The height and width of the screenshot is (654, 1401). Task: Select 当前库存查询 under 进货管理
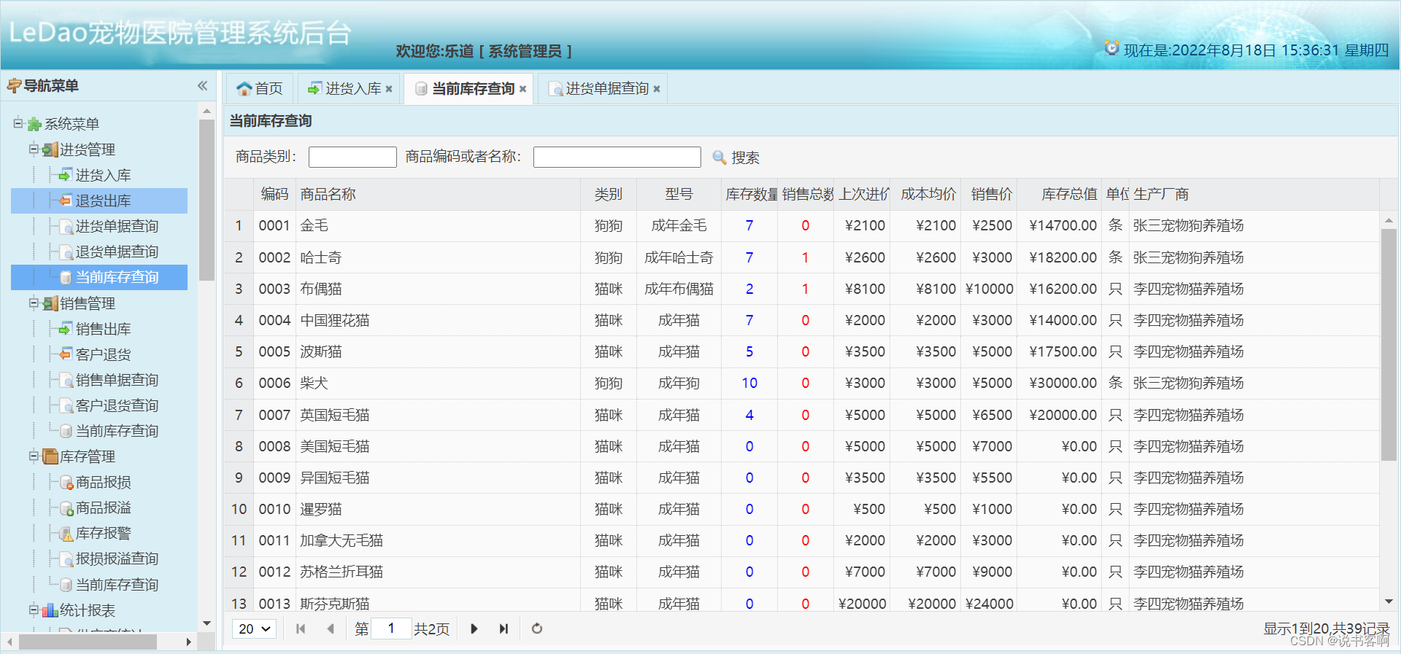point(117,277)
